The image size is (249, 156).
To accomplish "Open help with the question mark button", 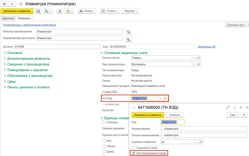I will pos(244,115).
